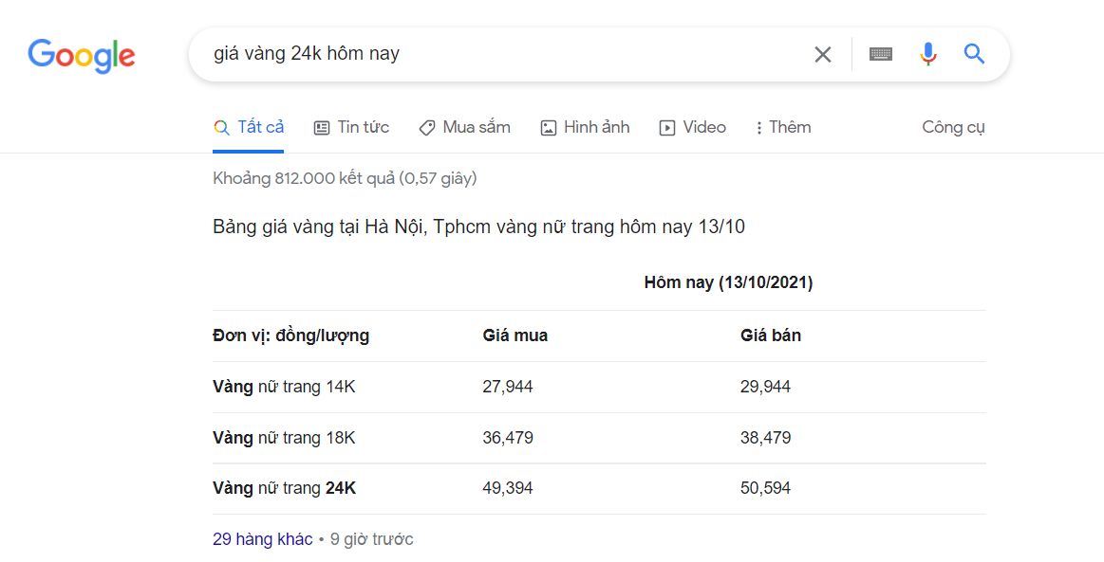1104x562 pixels.
Task: Submit search with magnifying glass icon
Action: coord(974,53)
